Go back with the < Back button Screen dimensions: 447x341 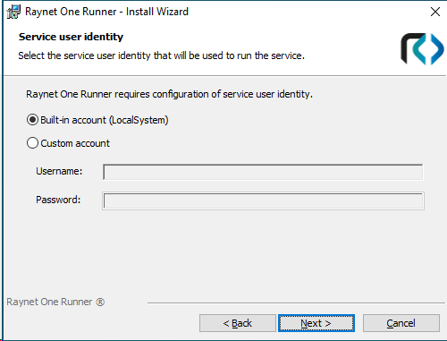[238, 323]
